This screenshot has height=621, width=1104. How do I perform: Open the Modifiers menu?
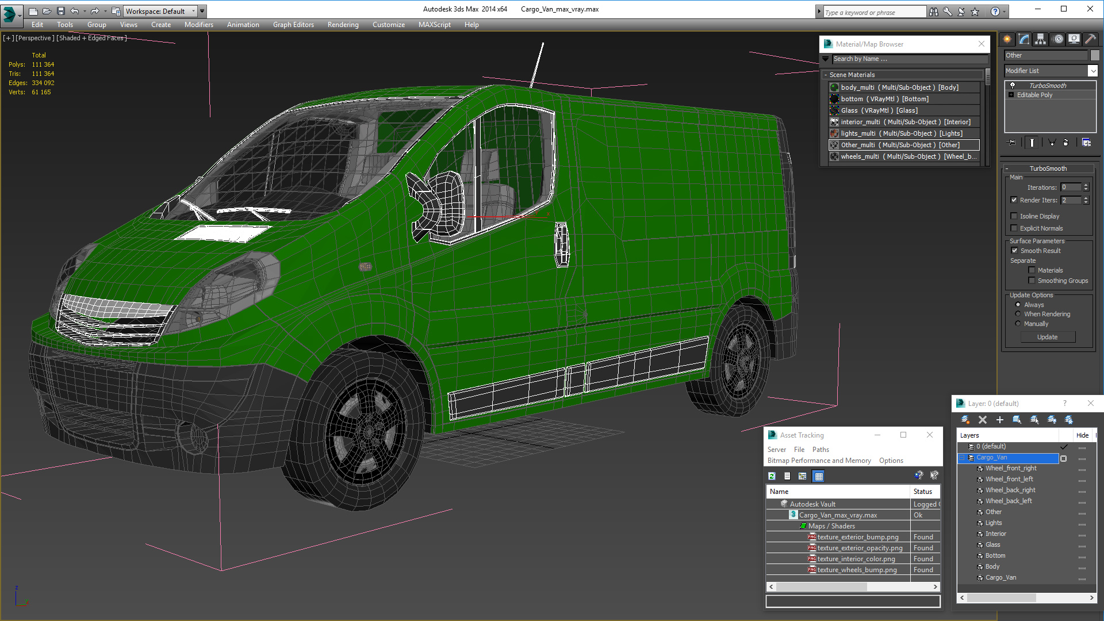point(199,25)
